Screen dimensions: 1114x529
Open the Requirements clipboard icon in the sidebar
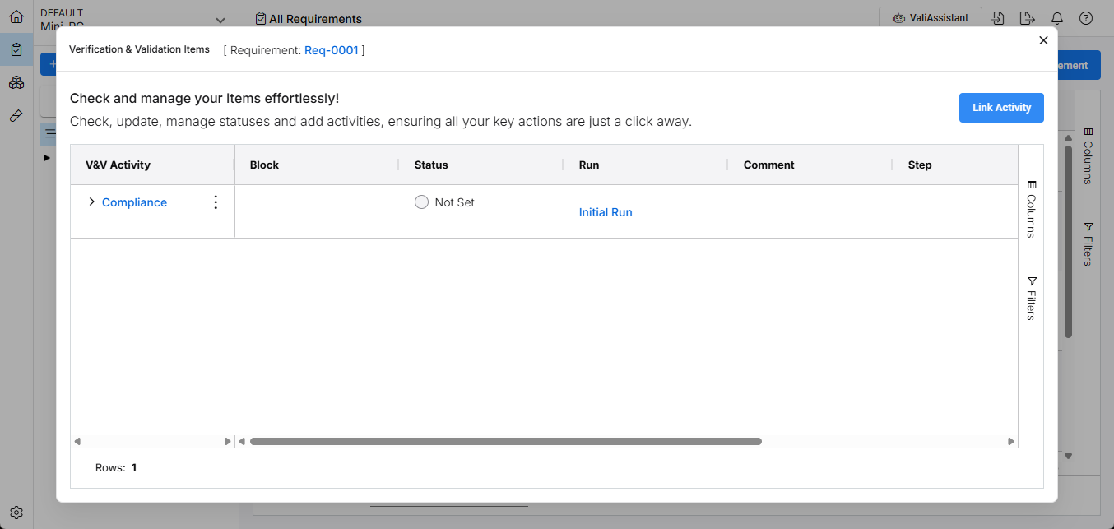click(16, 49)
